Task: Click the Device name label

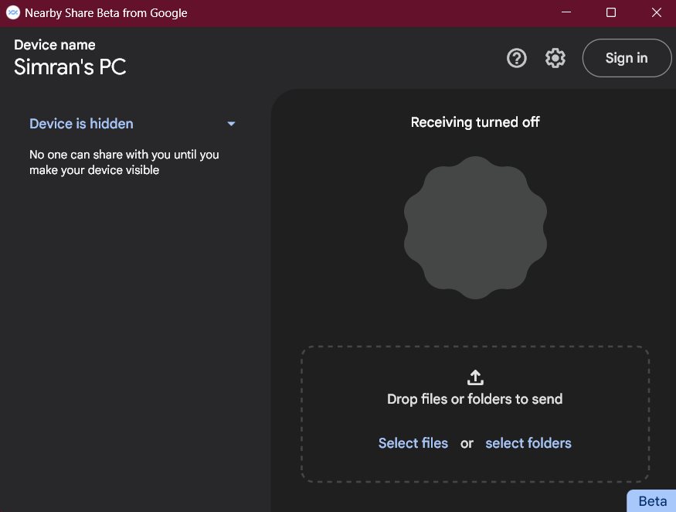Action: point(55,45)
